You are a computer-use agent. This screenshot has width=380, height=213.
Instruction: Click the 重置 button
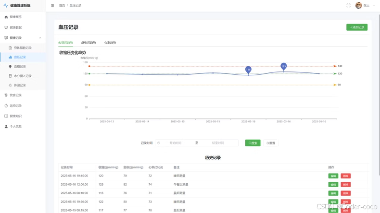[271, 143]
